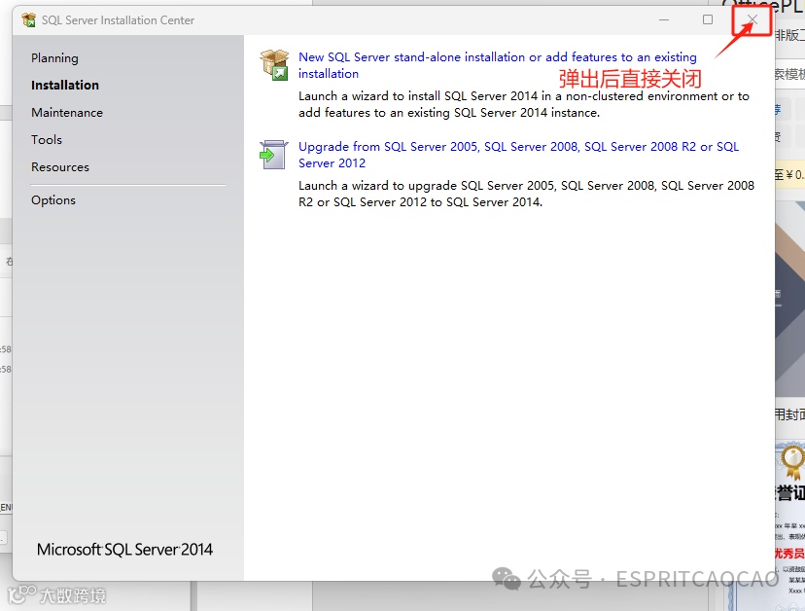Maximize the SQL Server Installation Center window
Image resolution: width=805 pixels, height=611 pixels.
tap(708, 19)
